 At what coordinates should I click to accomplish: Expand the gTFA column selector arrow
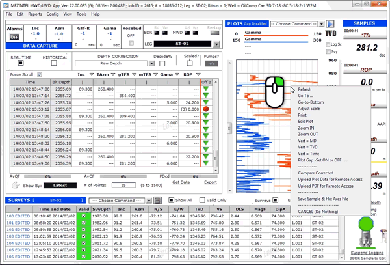pyautogui.click(x=135, y=74)
